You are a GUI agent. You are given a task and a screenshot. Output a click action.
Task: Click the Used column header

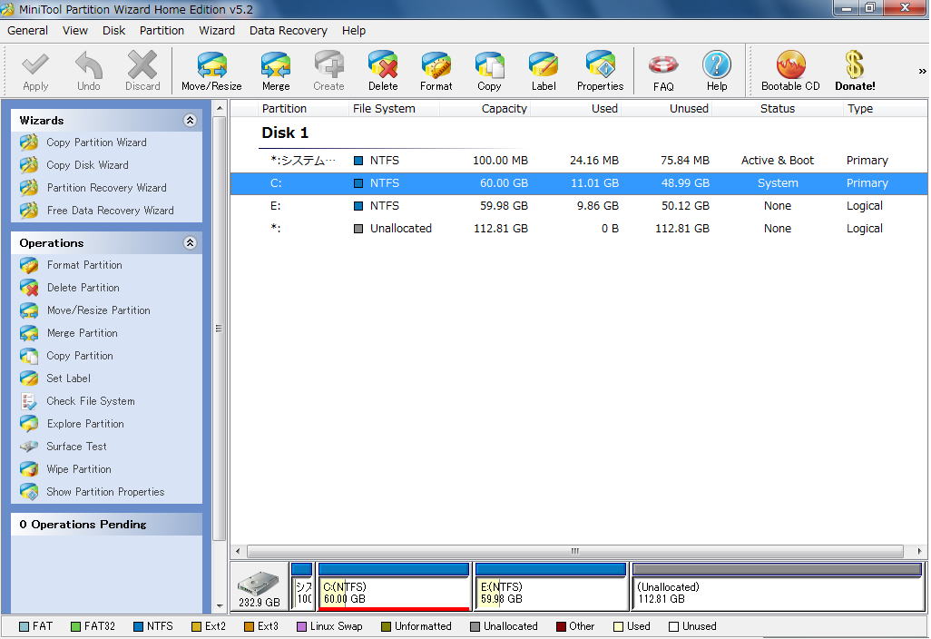pos(575,109)
